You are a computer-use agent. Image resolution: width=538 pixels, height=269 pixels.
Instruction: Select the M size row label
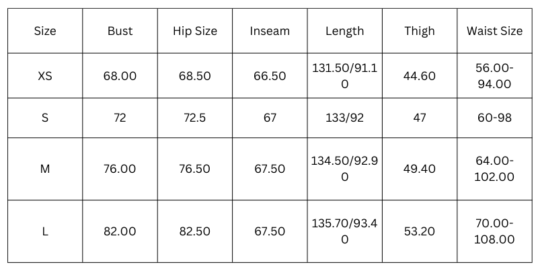pyautogui.click(x=45, y=169)
